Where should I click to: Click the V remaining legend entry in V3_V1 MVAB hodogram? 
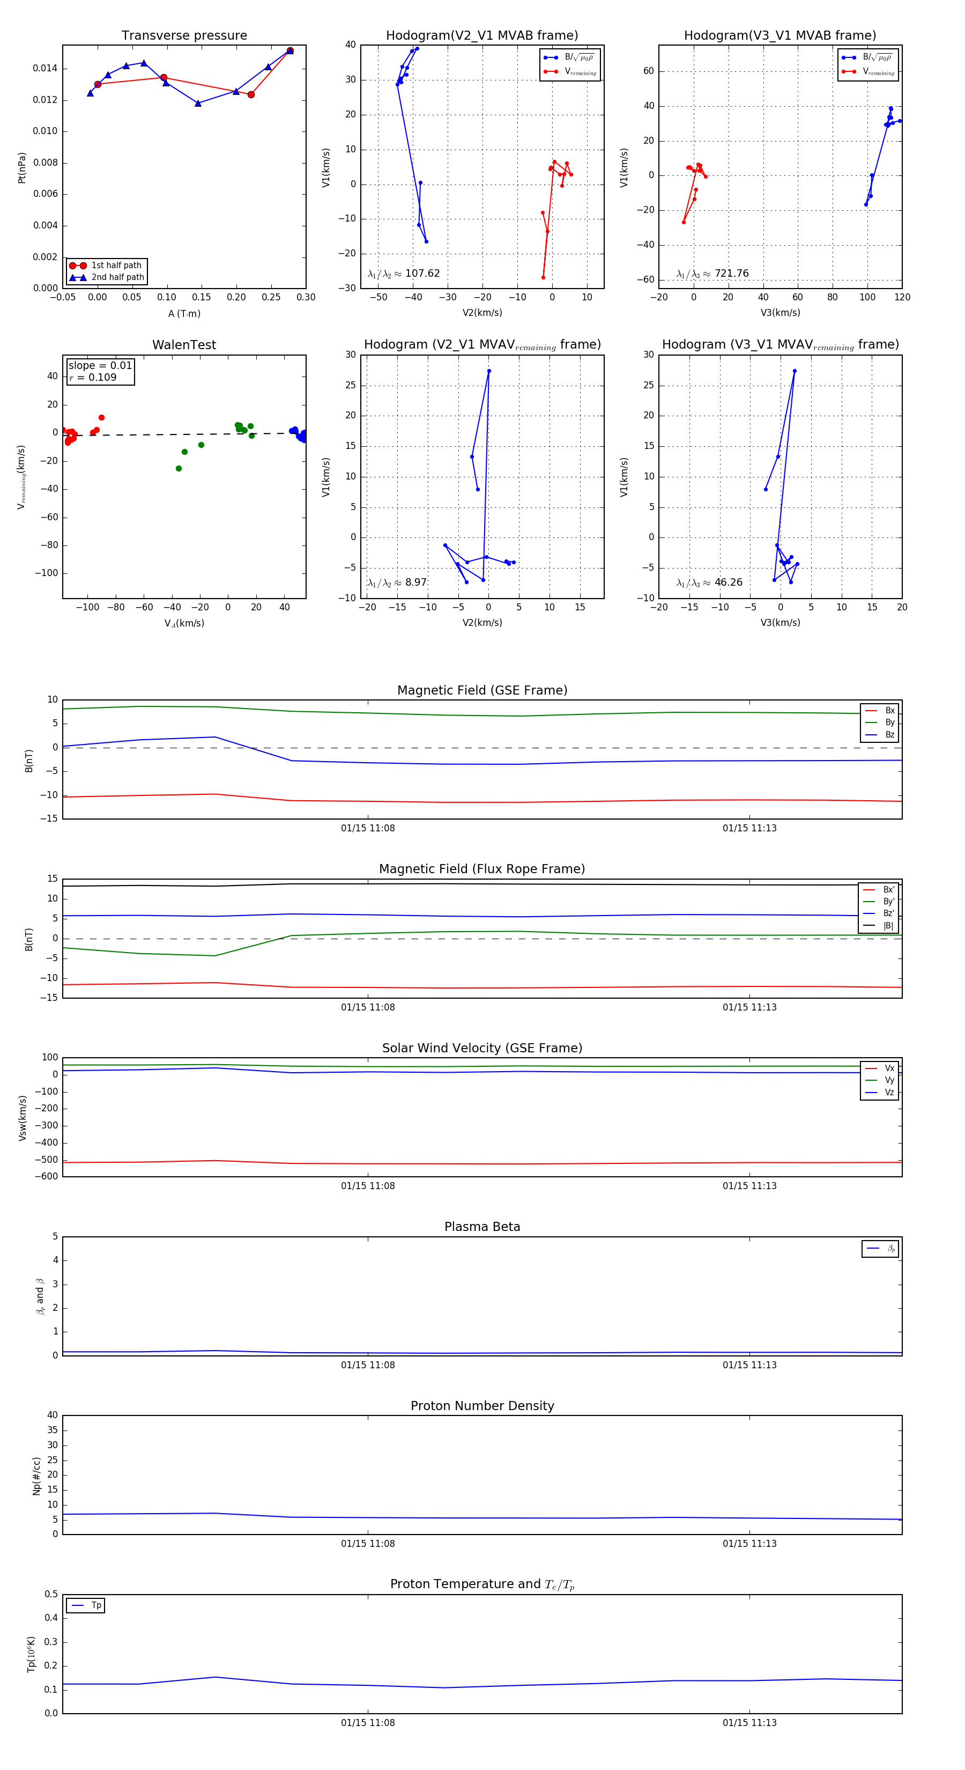(868, 71)
